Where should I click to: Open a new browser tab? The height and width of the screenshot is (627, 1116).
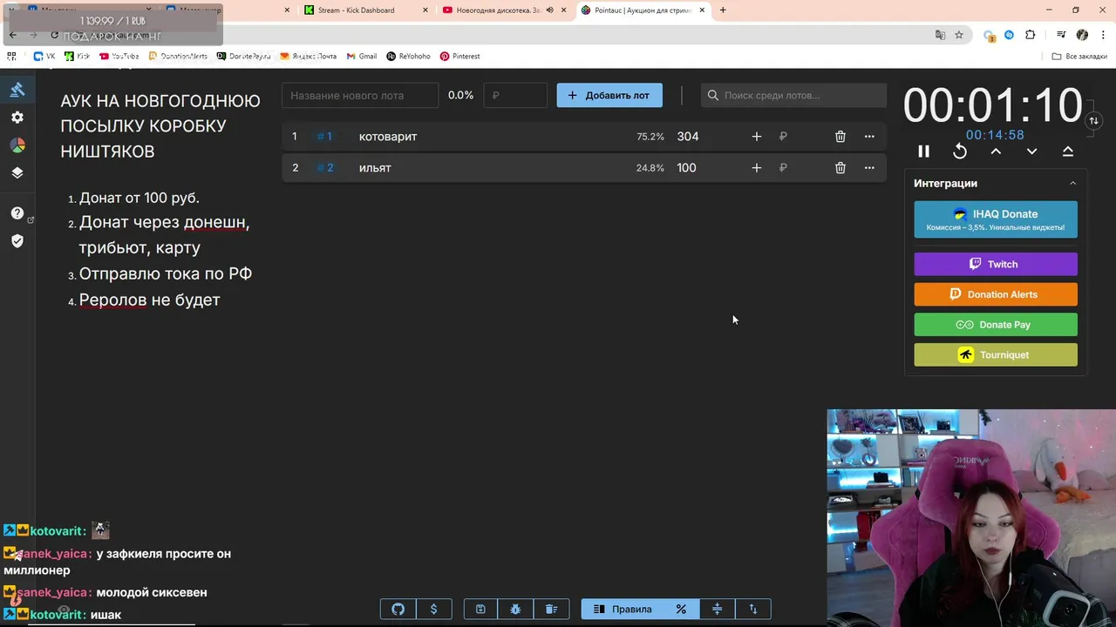coord(723,10)
